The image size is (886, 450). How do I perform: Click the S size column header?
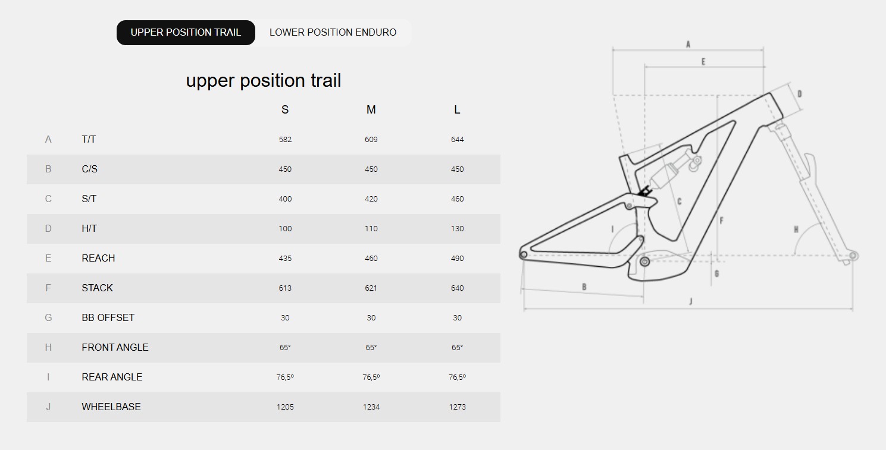(285, 110)
